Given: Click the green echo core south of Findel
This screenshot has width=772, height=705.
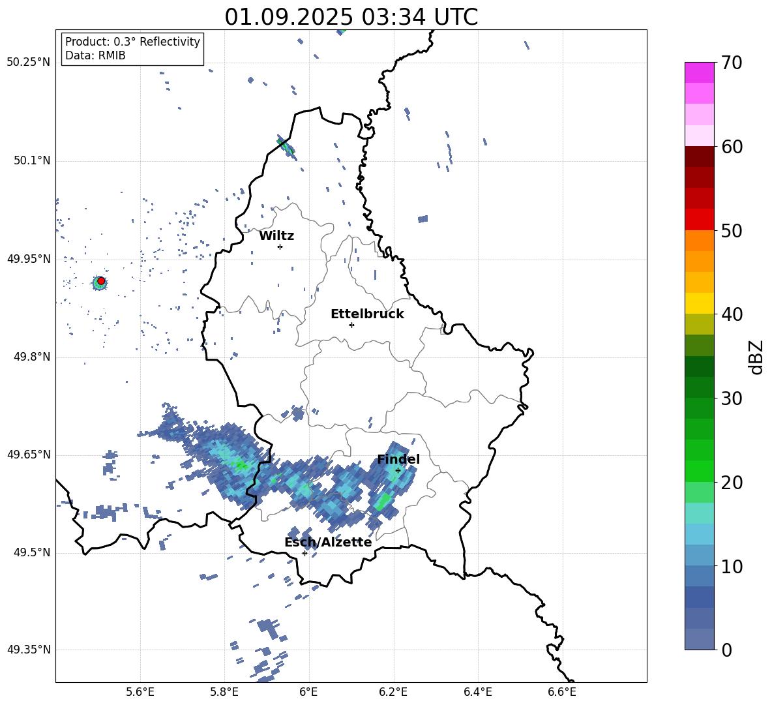Looking at the screenshot, I should coord(383,502).
